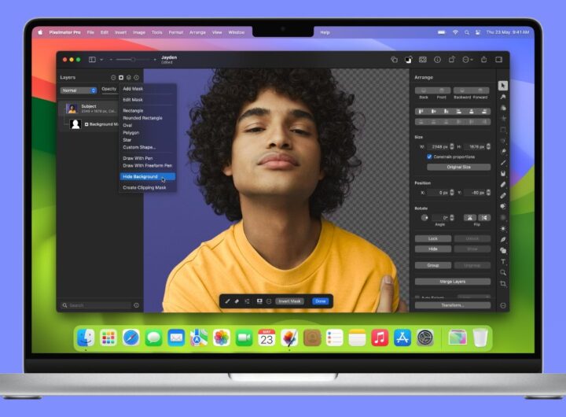
Task: Open the image info icon in the toolbar
Action: 437,59
